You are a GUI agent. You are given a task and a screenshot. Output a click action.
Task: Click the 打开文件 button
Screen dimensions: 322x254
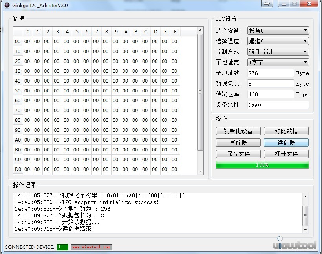286,154
